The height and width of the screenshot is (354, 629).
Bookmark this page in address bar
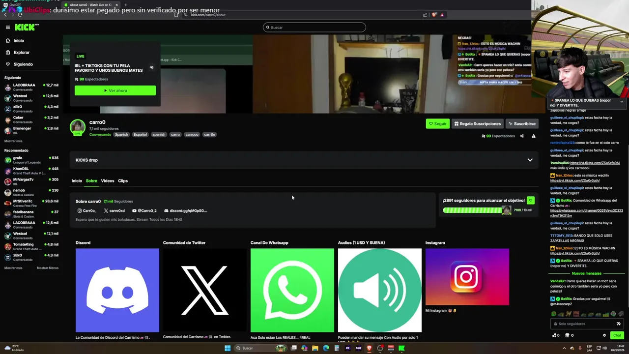click(x=176, y=15)
